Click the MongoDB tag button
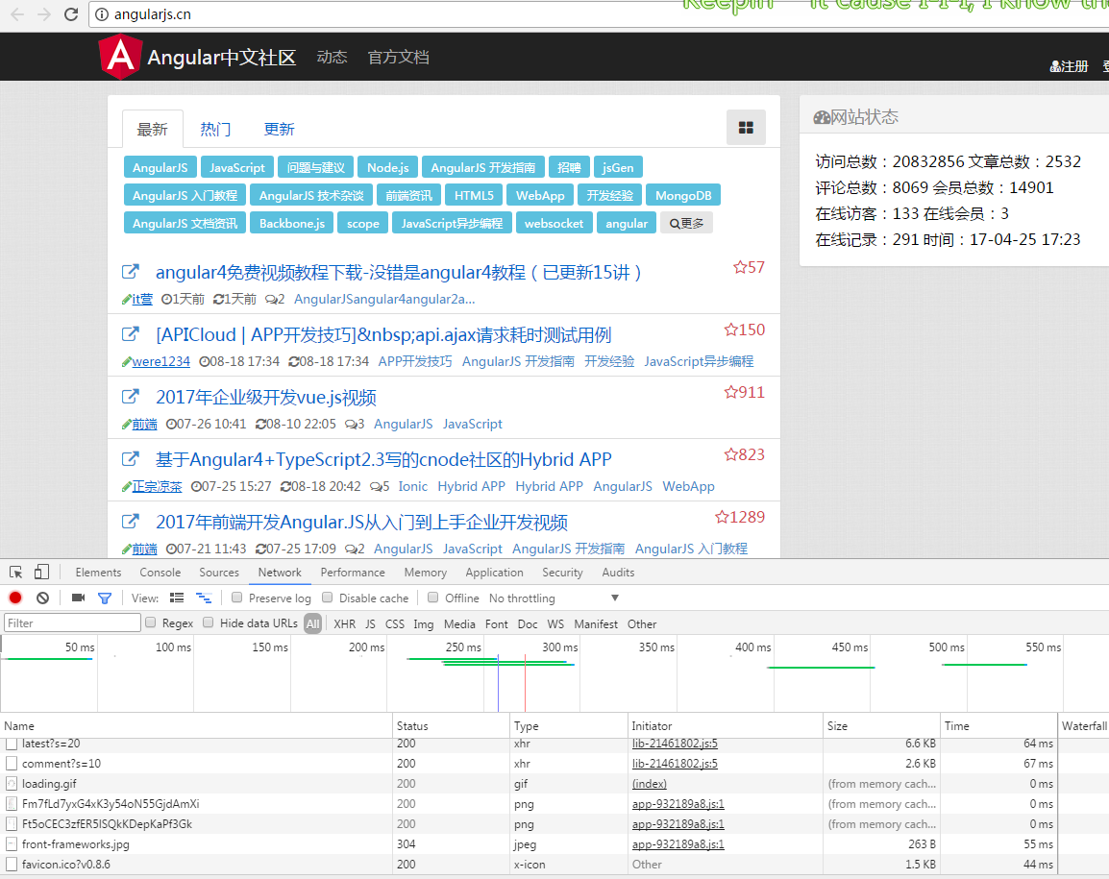Viewport: 1109px width, 879px height. [x=683, y=195]
